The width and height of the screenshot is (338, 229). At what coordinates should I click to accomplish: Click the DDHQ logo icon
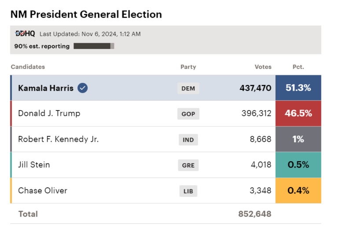coord(25,33)
